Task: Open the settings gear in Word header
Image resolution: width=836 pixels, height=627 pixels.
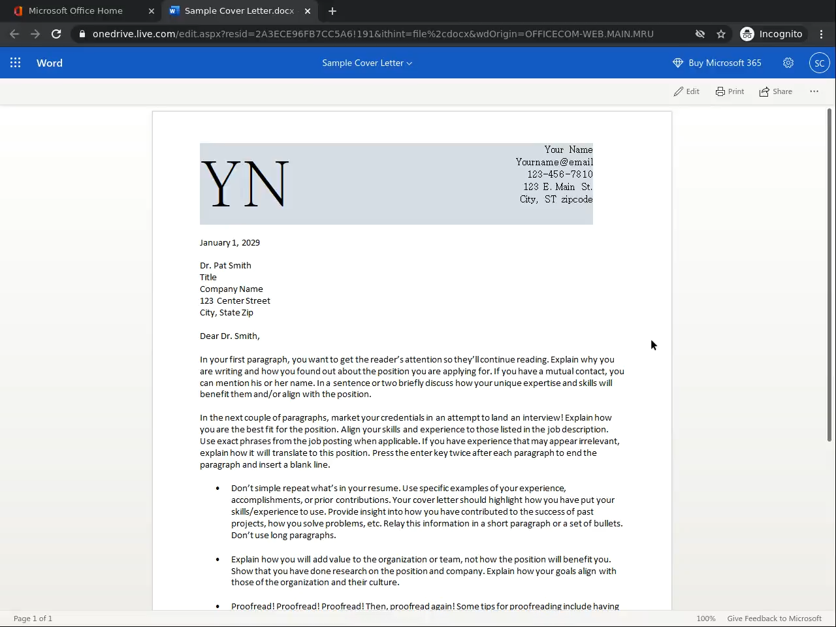Action: tap(788, 63)
